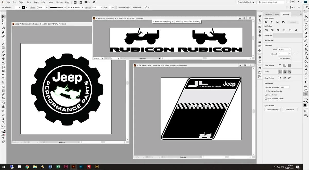Viewport: 309px width, 170px height.
Task: Open the Layers panel from the dock
Action: pos(260,68)
